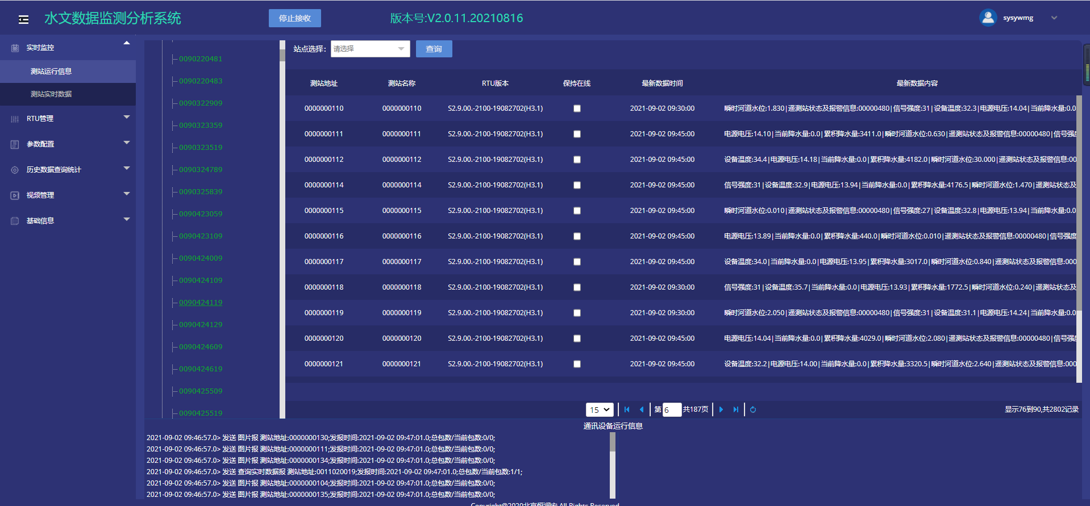Open the 站点选择 dropdown
This screenshot has width=1090, height=506.
click(370, 49)
